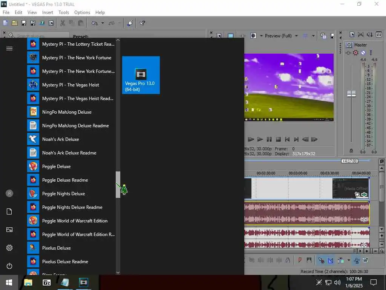Toggle Automatic Crossfades in the timeline toolbar
The width and height of the screenshot is (386, 290).
pos(330,261)
